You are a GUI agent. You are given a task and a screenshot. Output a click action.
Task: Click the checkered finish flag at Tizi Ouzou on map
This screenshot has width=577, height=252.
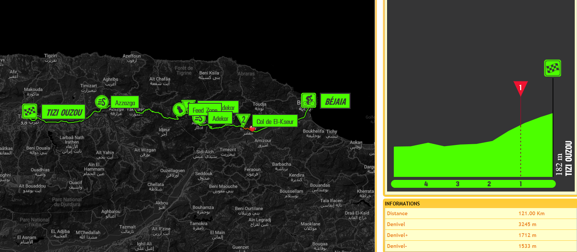(30, 111)
